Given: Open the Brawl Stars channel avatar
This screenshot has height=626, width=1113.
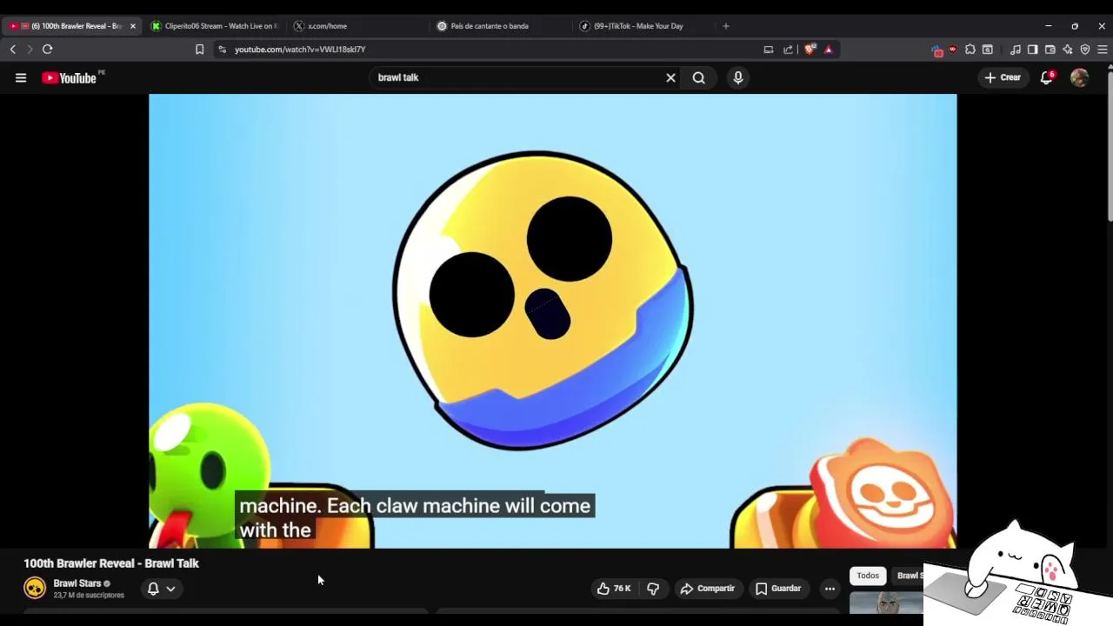Looking at the screenshot, I should [x=35, y=589].
